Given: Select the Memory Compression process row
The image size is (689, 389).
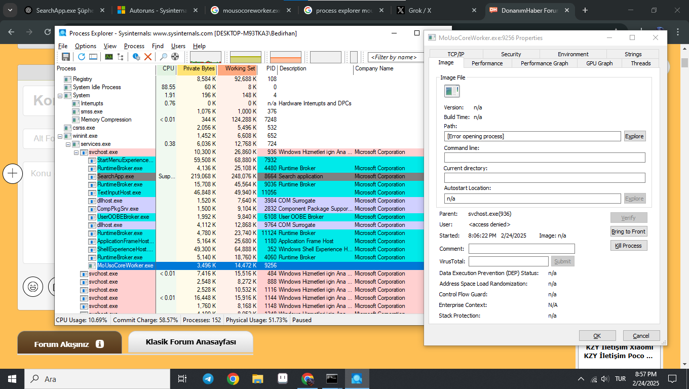Looking at the screenshot, I should (239, 120).
